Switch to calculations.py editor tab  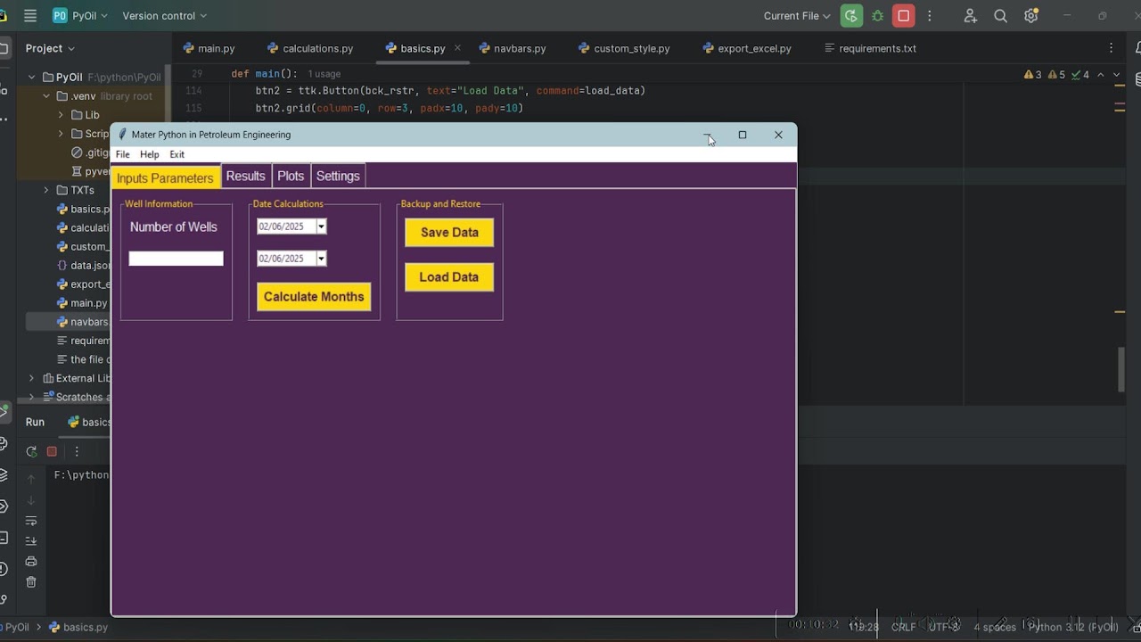coord(310,48)
